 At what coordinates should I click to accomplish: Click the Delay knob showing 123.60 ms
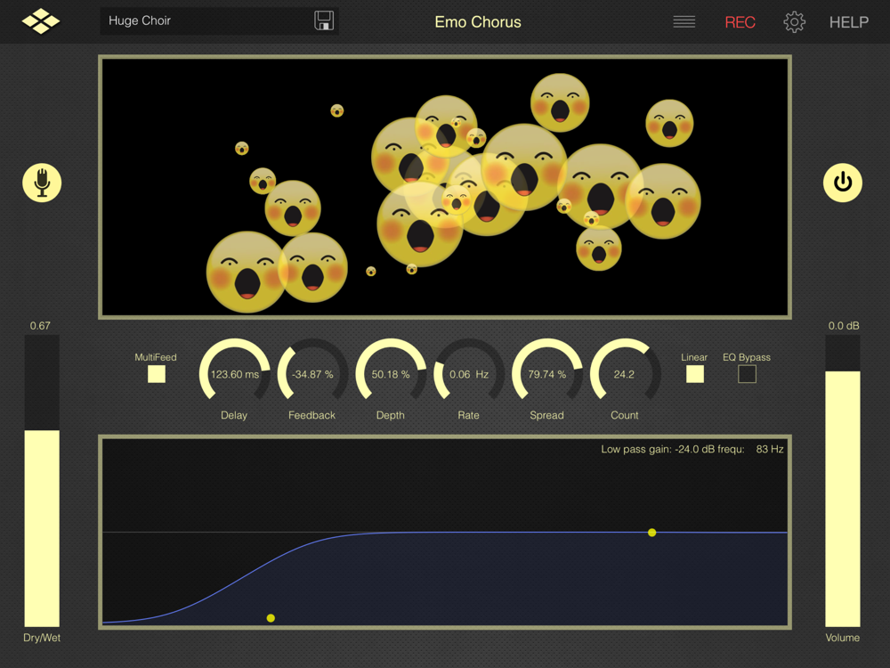[234, 374]
